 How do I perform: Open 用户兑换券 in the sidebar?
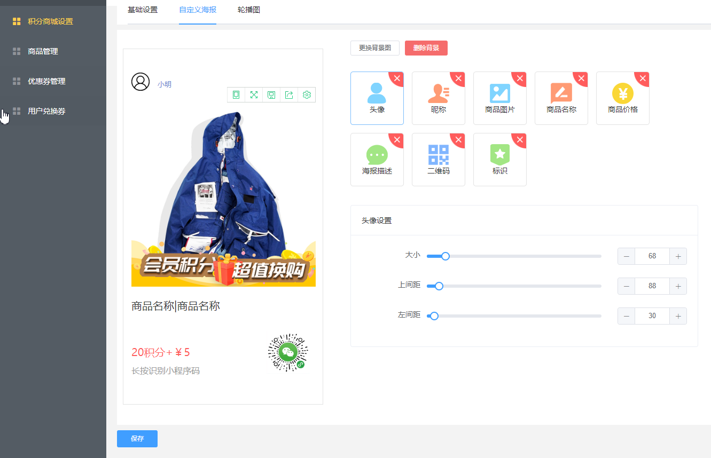[x=53, y=111]
